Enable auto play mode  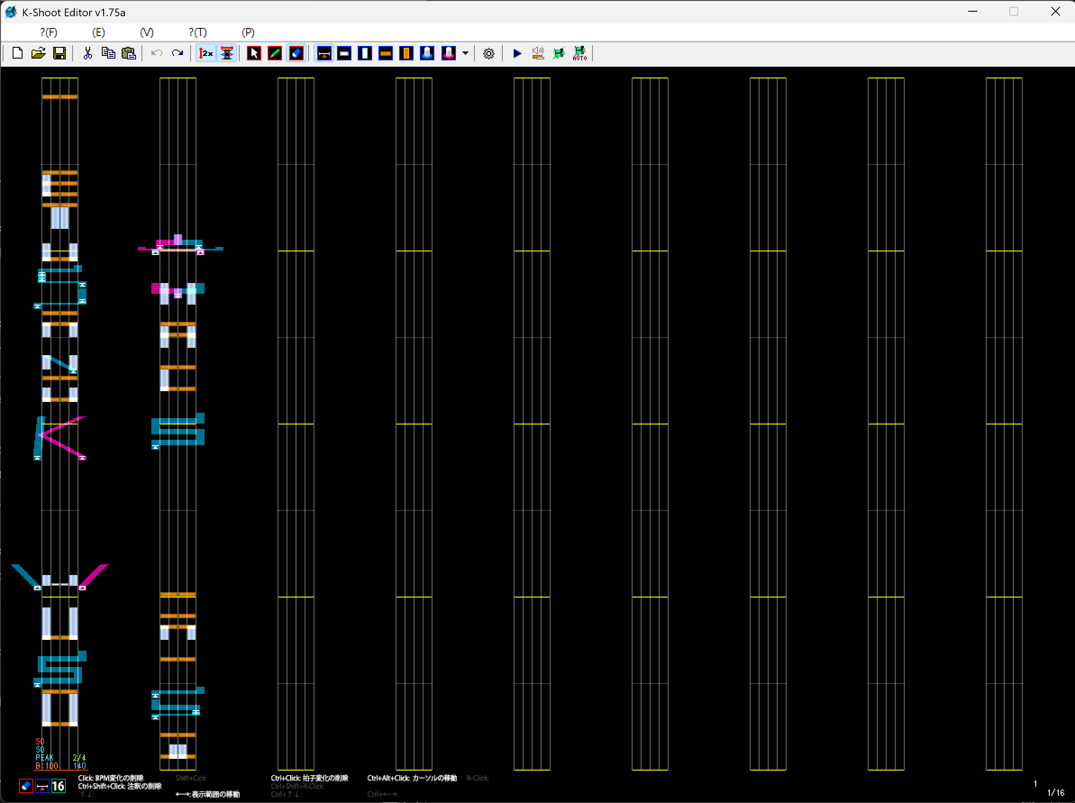pos(579,54)
